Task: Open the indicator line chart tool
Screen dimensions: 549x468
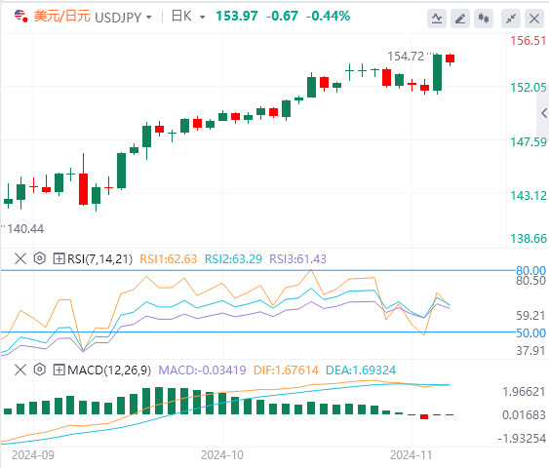Action: 437,19
